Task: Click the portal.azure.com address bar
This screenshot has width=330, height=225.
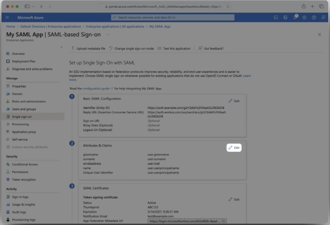Action: click(x=165, y=6)
